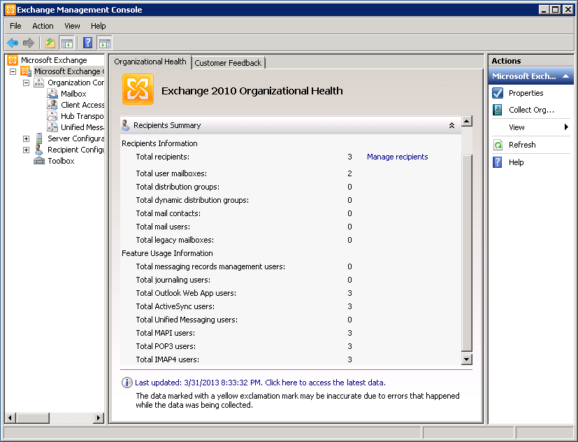Collapse the Recipients Summary section chevron
Viewport: 578px width, 442px height.
[451, 125]
